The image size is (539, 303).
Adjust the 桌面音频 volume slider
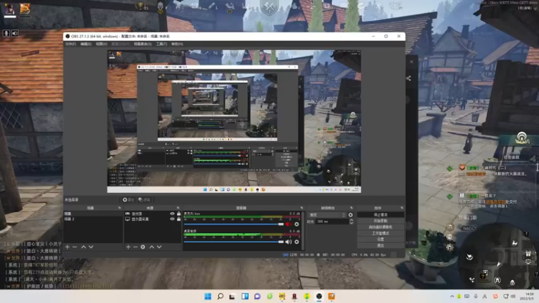point(234,242)
